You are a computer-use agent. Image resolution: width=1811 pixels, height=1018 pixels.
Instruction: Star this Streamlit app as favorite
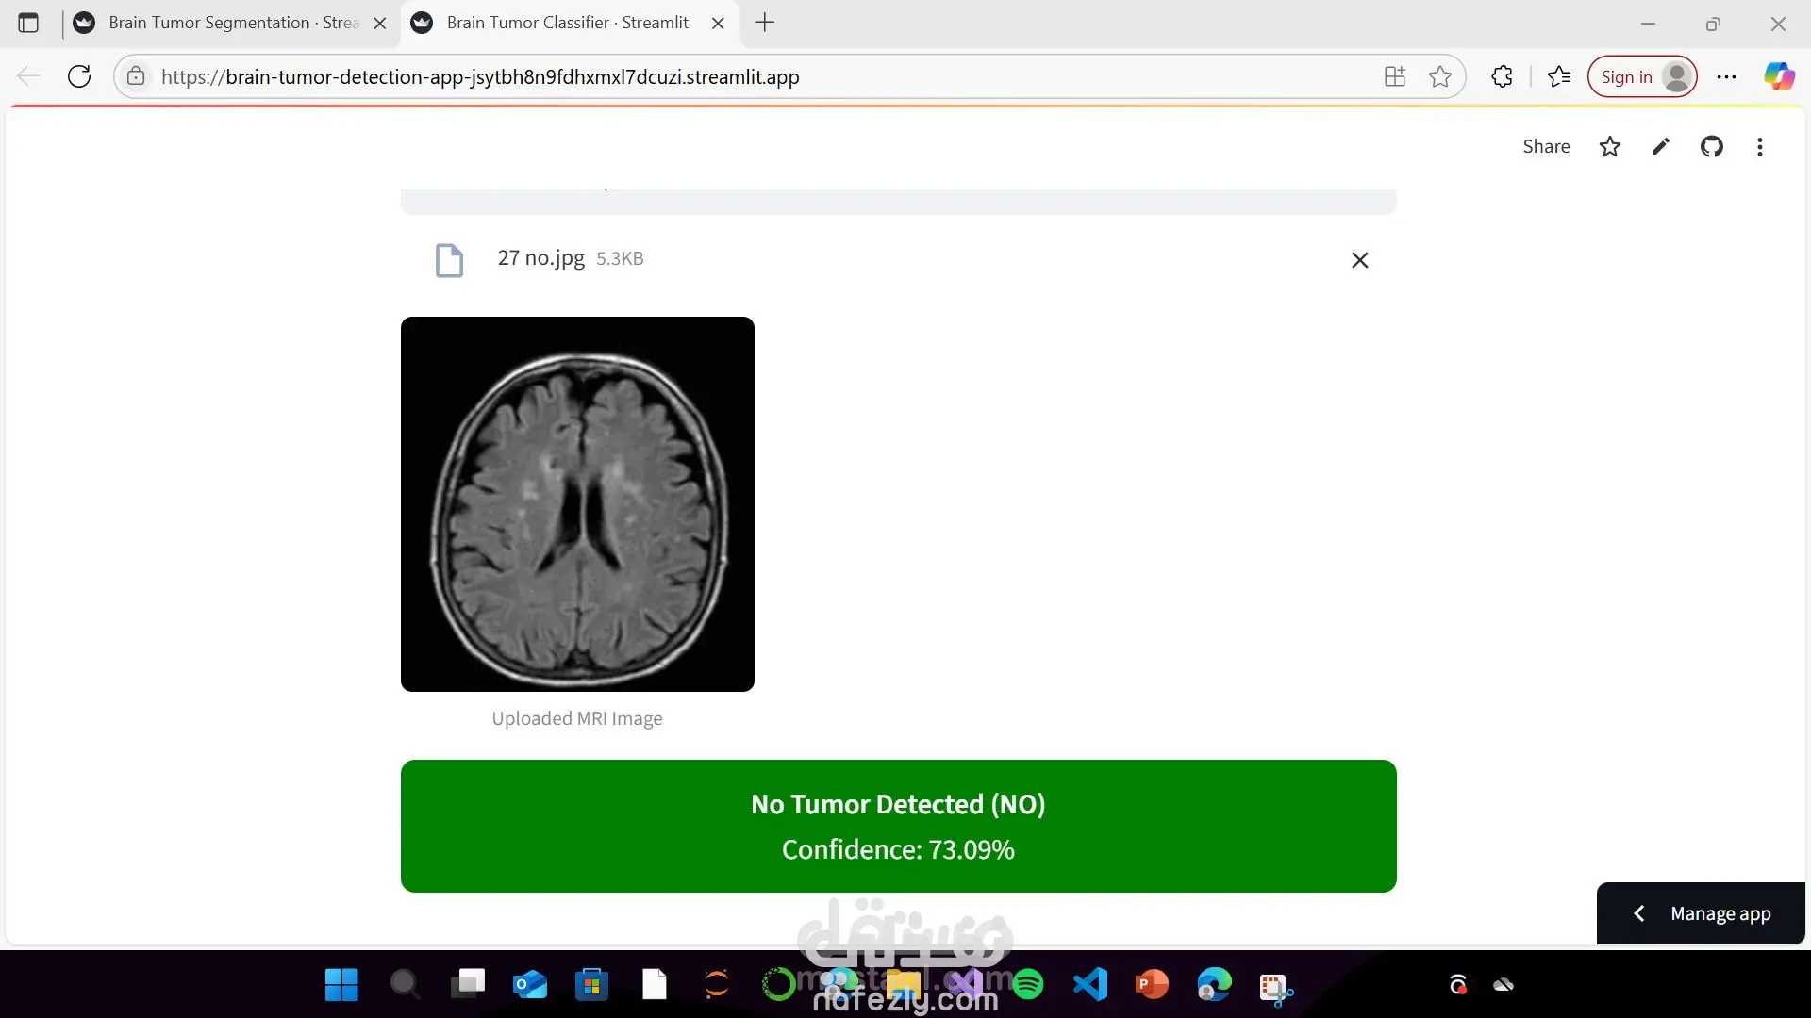[1610, 146]
